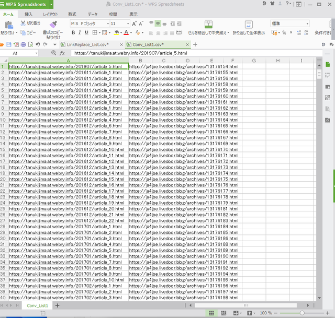Open a new document tab with plus

pyautogui.click(x=195, y=44)
